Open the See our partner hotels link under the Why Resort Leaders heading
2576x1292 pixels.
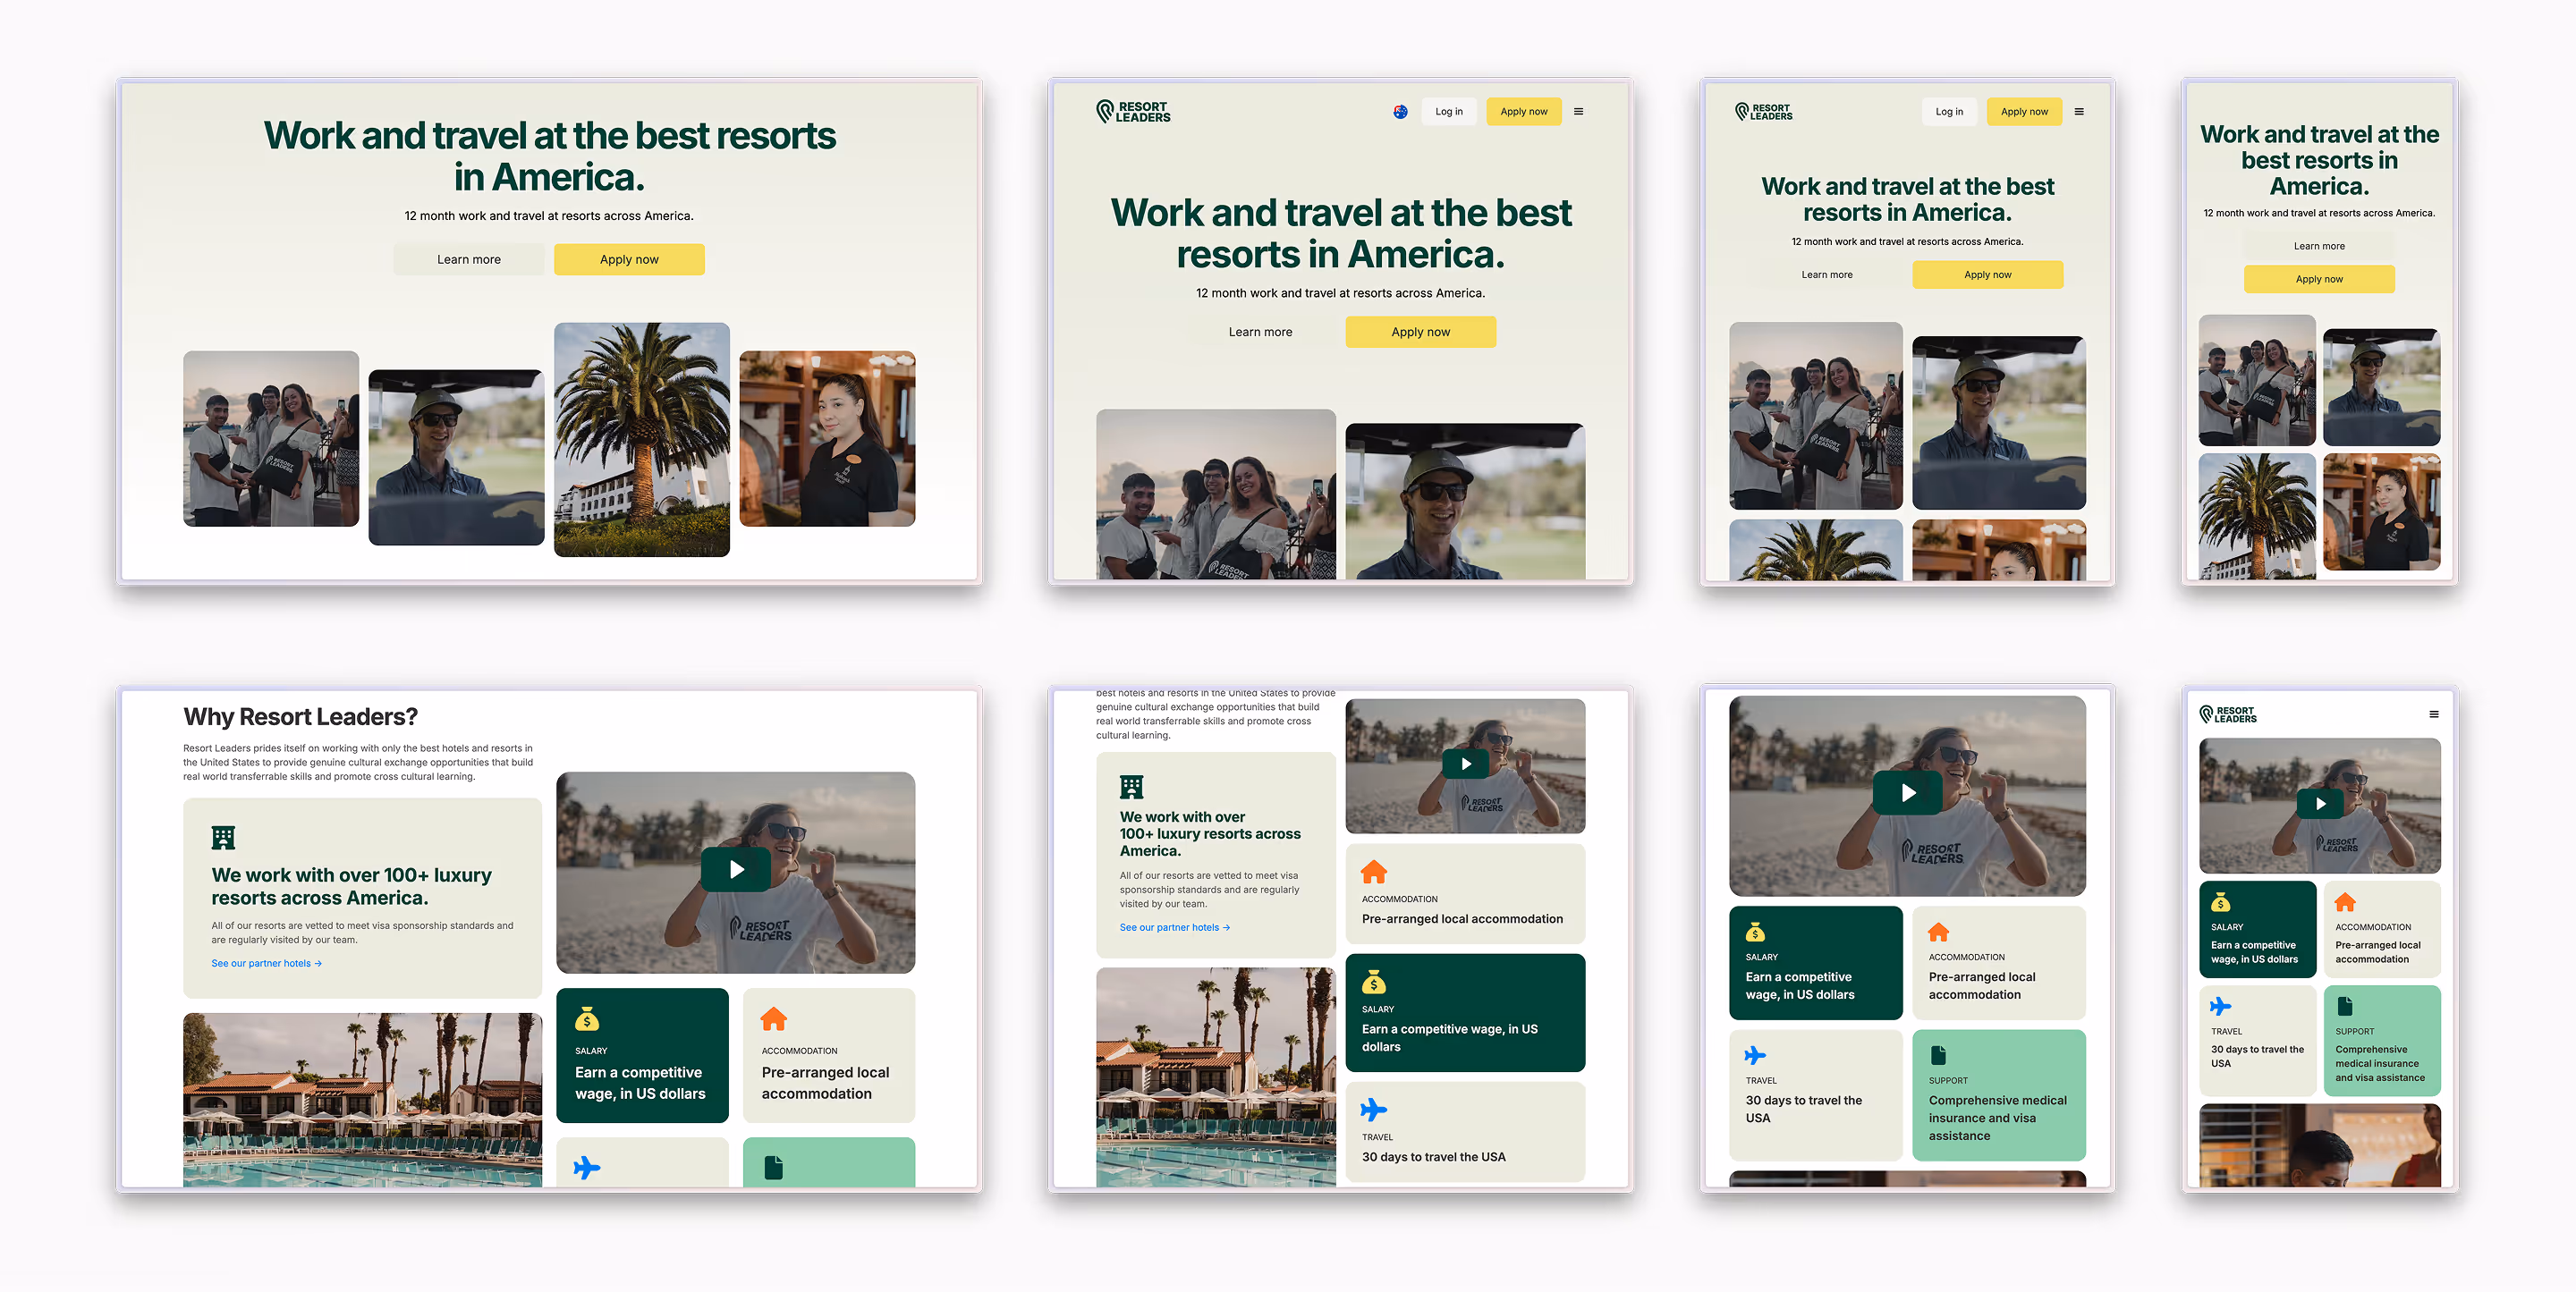(x=266, y=964)
